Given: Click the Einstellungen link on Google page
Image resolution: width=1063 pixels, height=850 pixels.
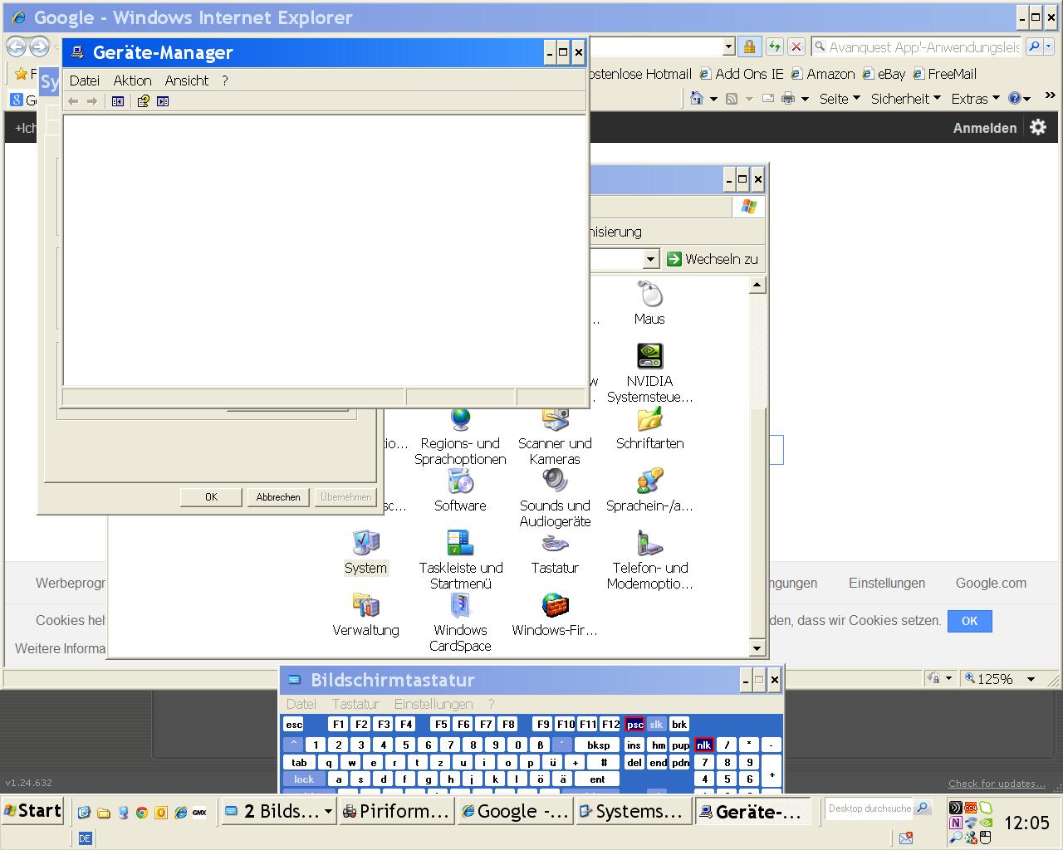Looking at the screenshot, I should tap(887, 583).
